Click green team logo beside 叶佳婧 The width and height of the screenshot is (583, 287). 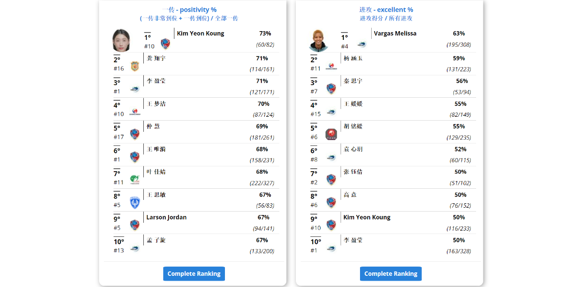[x=135, y=180]
